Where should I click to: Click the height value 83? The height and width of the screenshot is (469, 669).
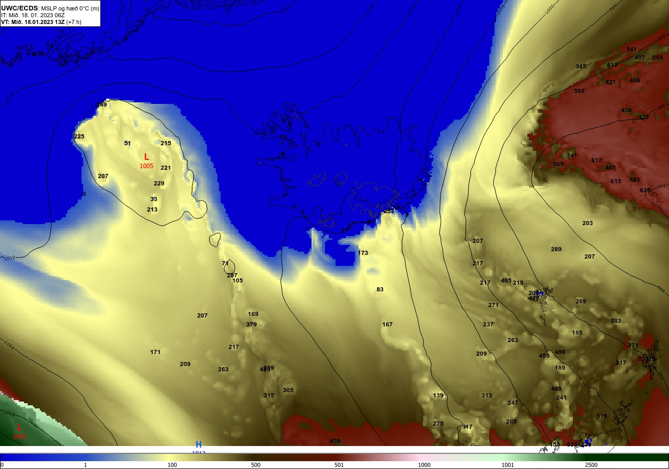pos(380,289)
